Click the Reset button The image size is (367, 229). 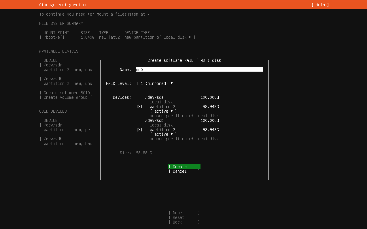pyautogui.click(x=184, y=217)
